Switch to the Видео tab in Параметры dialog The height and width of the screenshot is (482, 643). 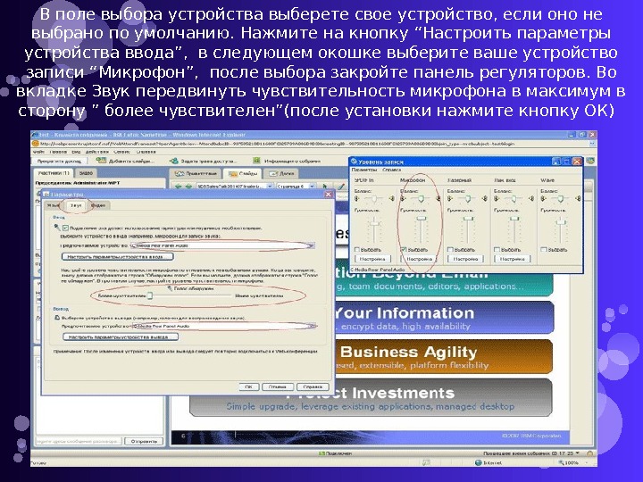tap(98, 205)
